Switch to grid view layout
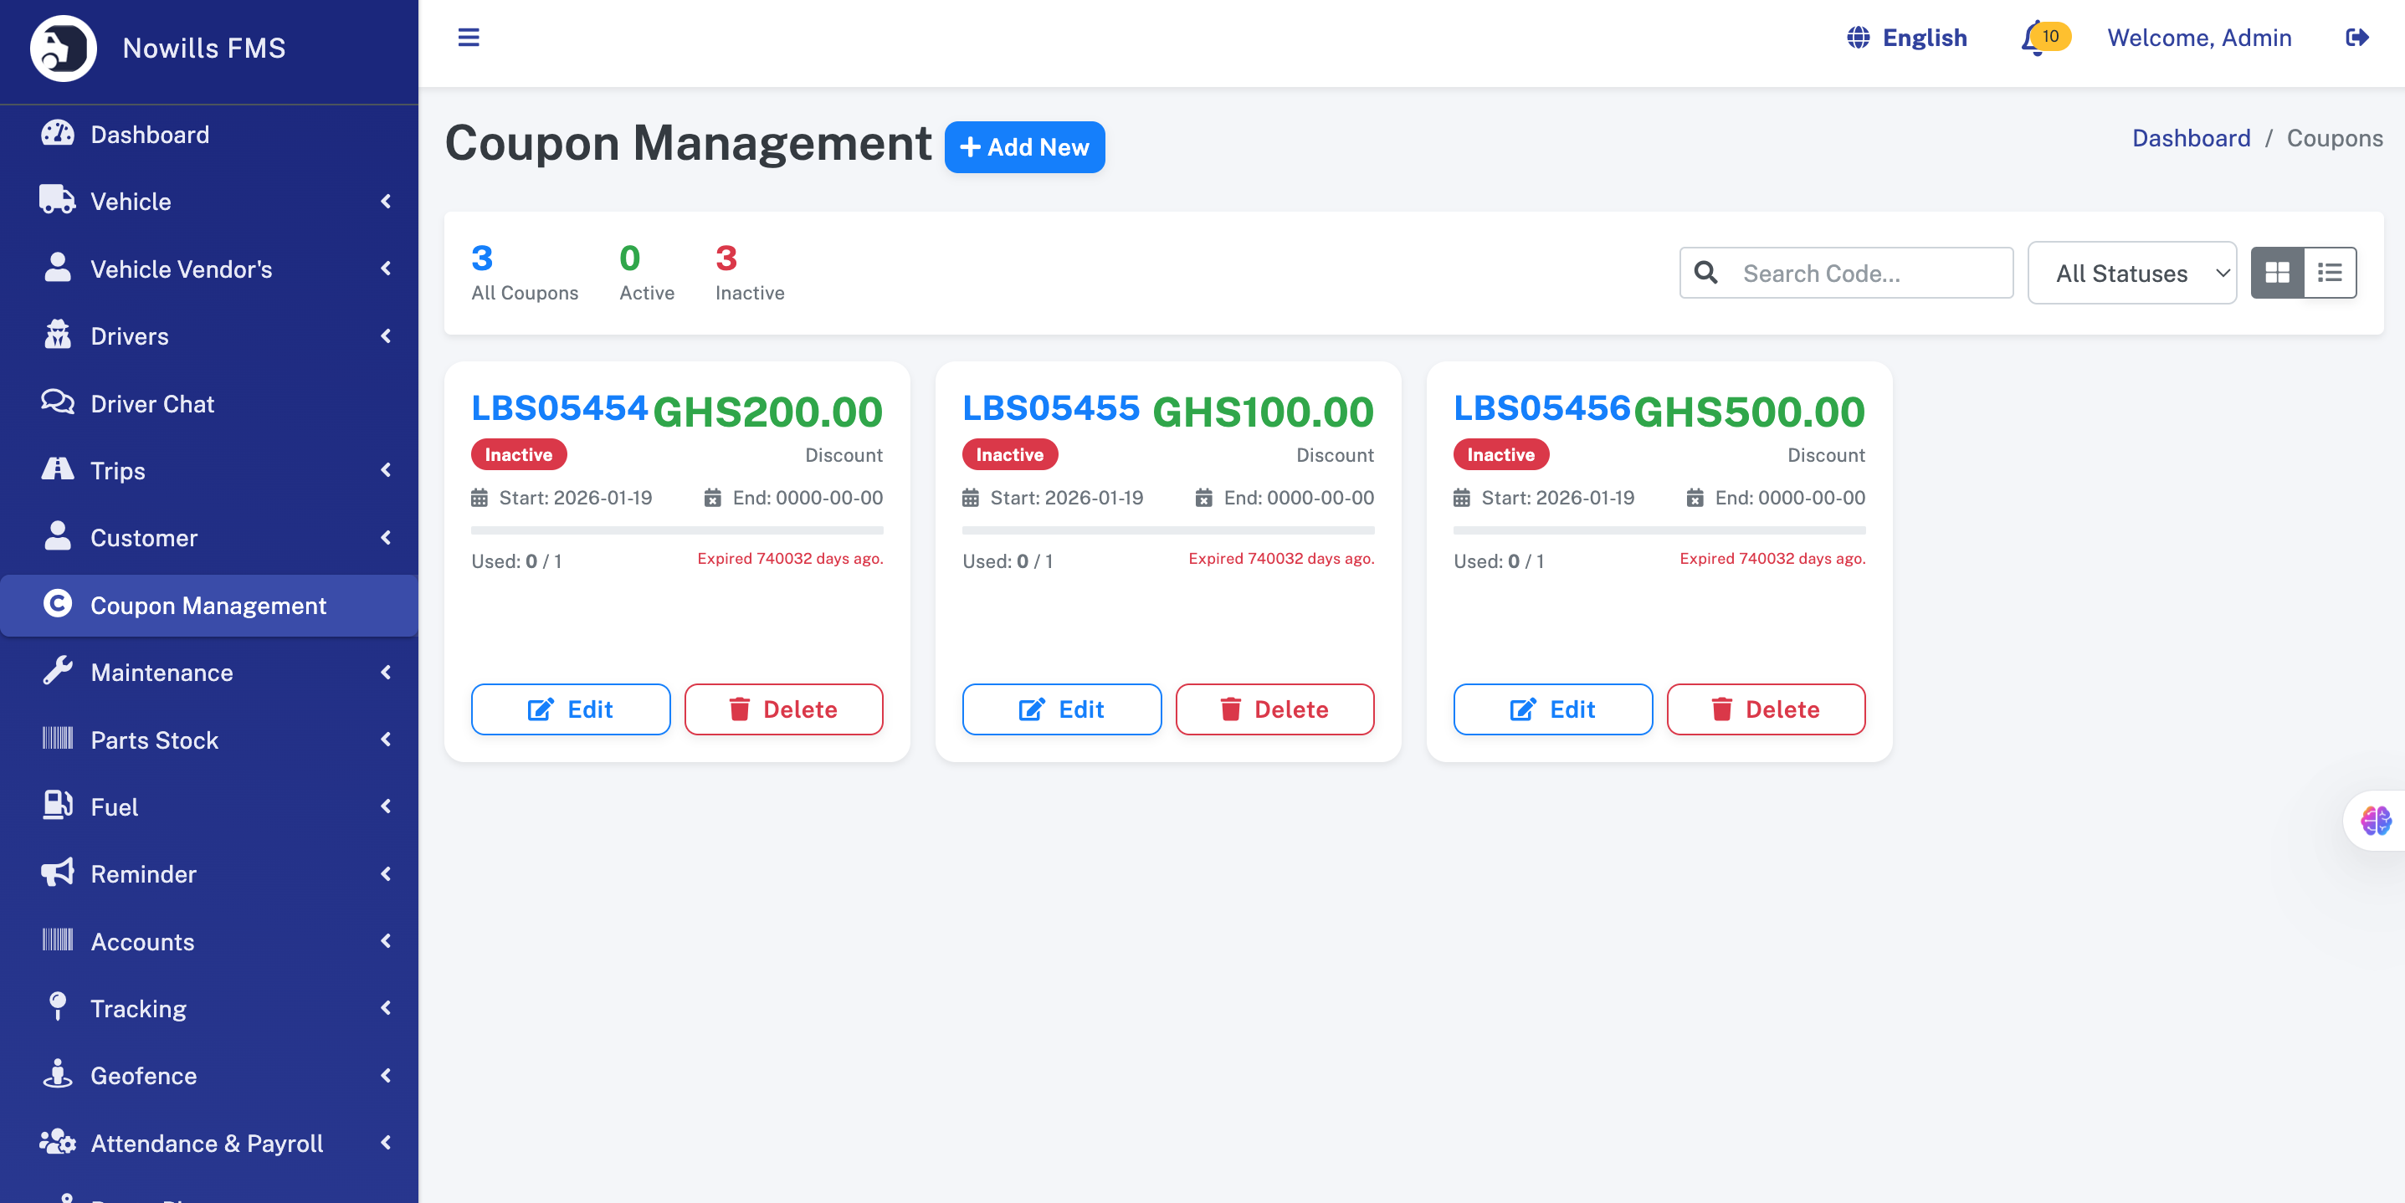Image resolution: width=2405 pixels, height=1203 pixels. pyautogui.click(x=2277, y=273)
